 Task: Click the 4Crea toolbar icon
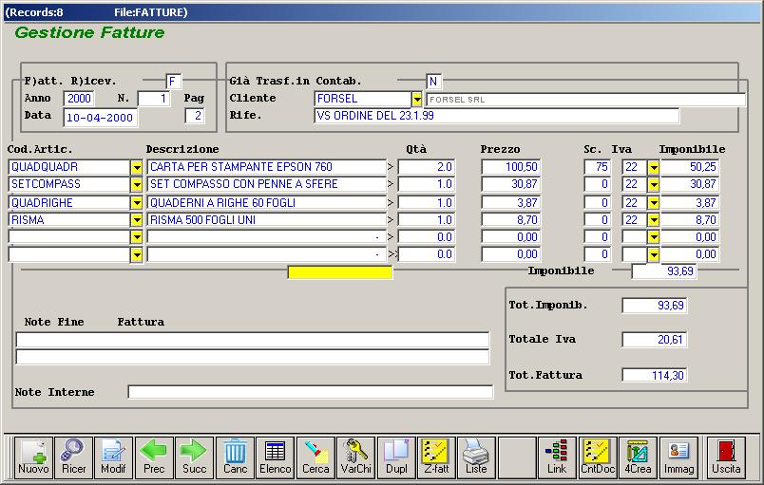click(x=639, y=457)
